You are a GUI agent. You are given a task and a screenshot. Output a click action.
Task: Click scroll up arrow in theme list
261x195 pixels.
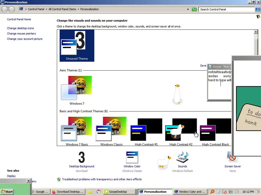[256, 32]
